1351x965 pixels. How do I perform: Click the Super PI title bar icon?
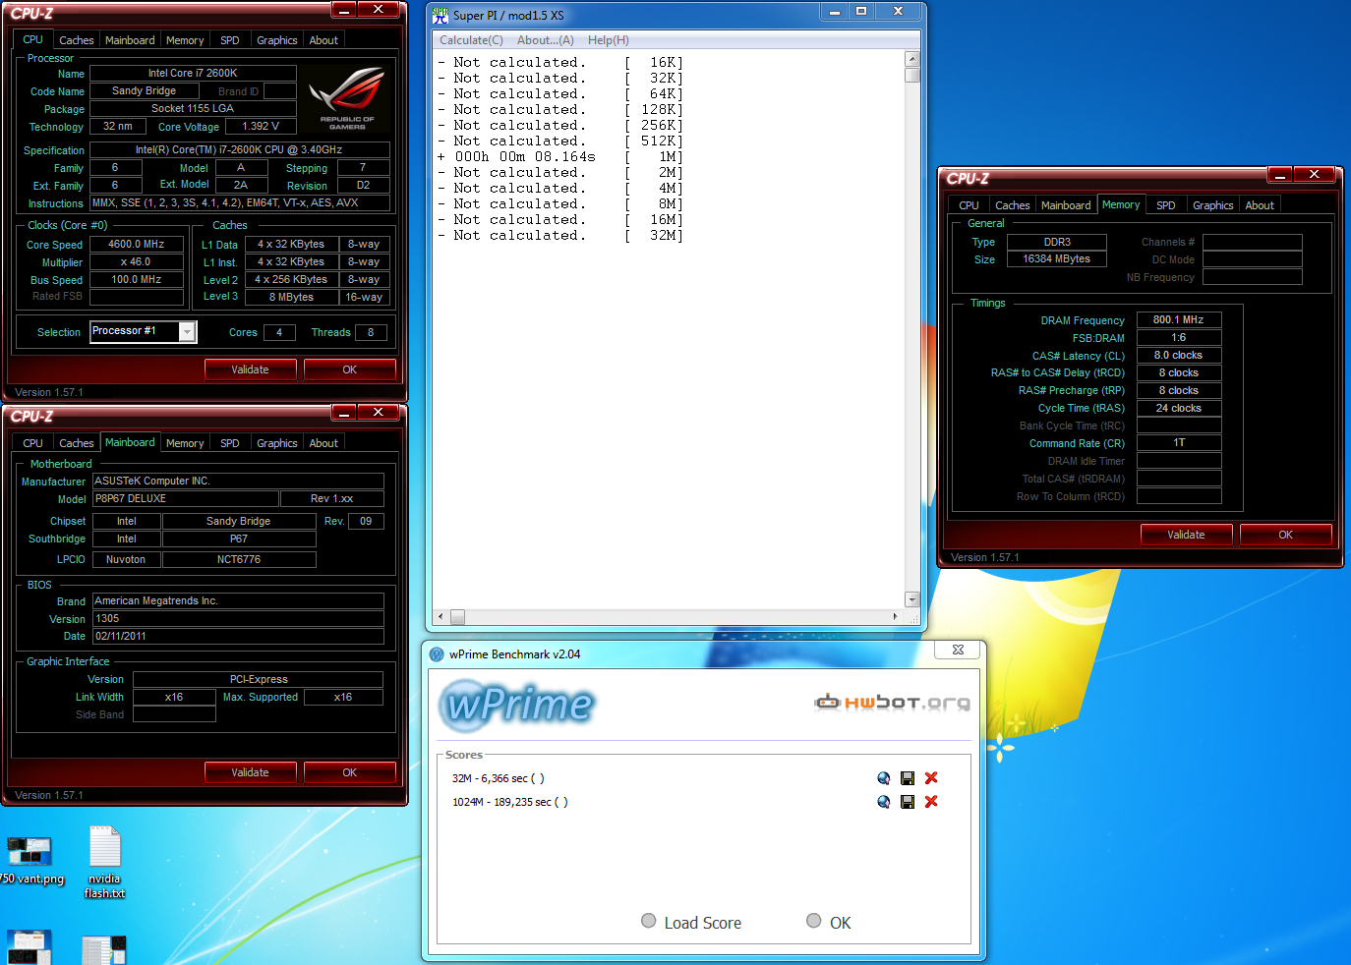[x=441, y=15]
